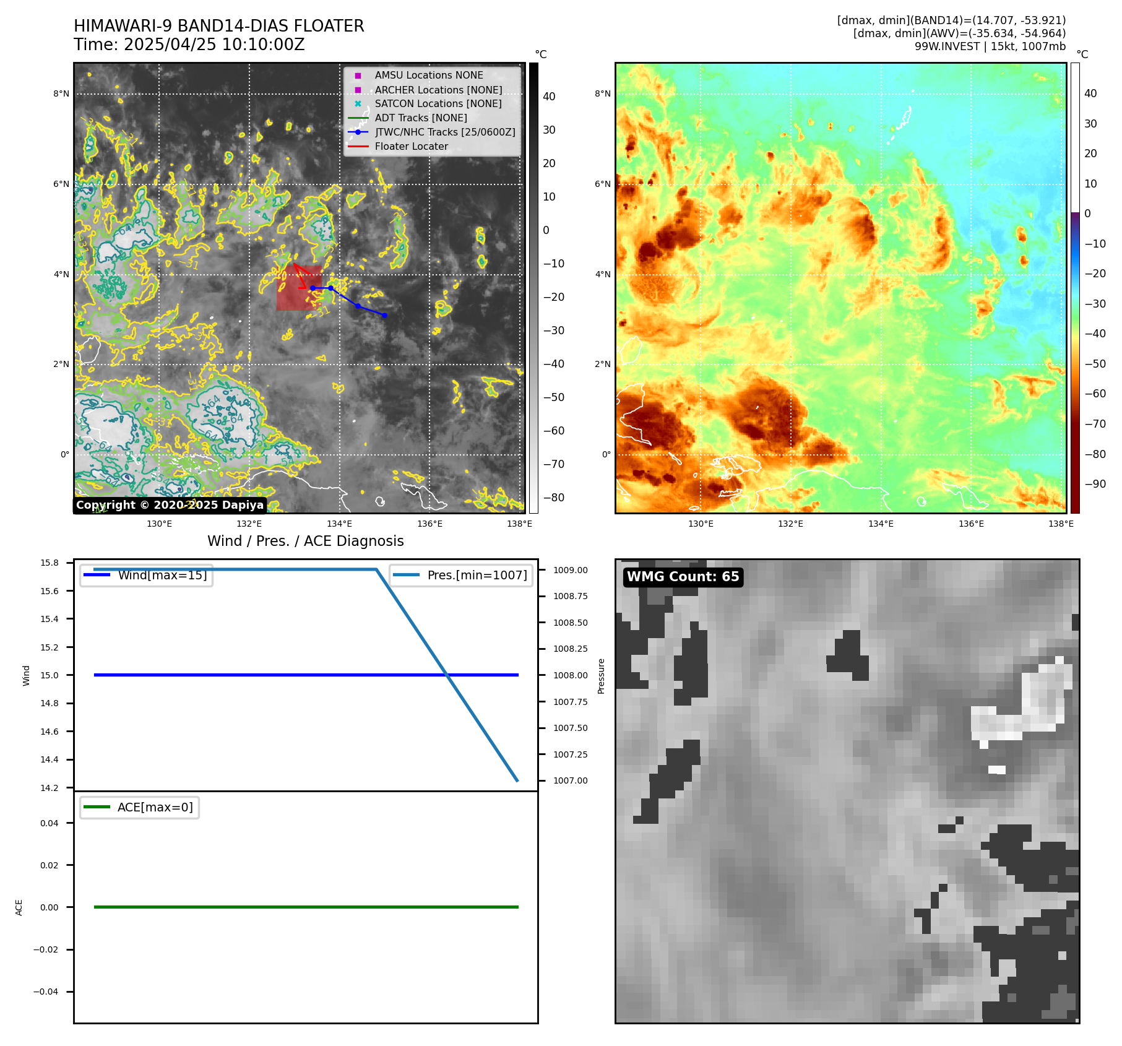Click the easternmost blue JTWC track point

(x=384, y=315)
